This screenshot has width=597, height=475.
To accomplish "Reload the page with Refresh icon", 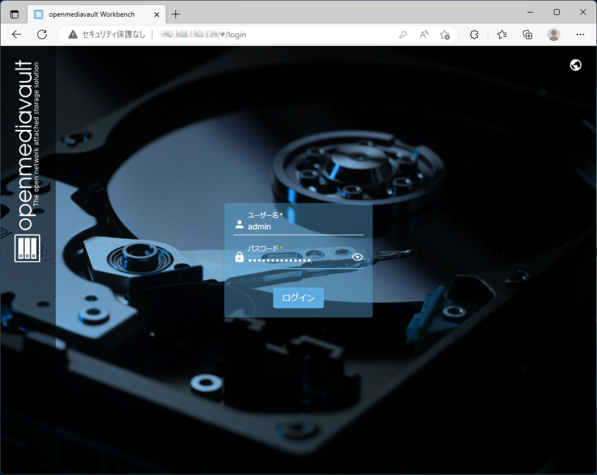I will pyautogui.click(x=42, y=34).
